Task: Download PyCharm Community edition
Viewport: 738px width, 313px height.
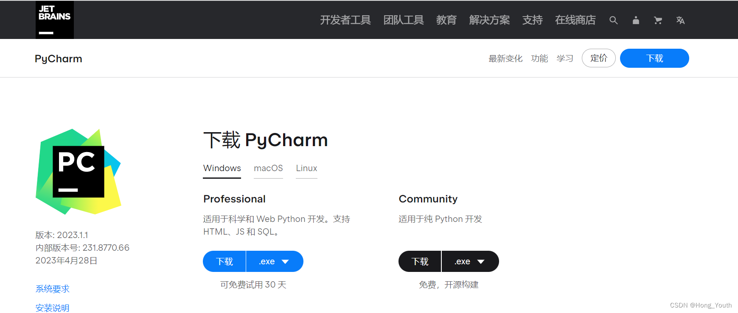Action: (420, 261)
